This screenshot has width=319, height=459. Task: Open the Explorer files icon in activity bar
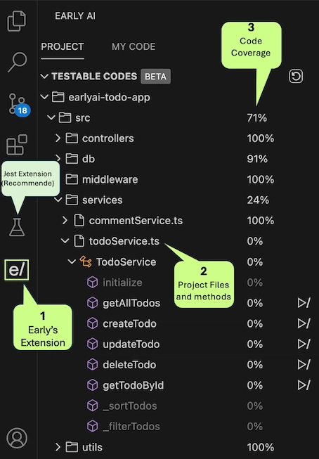[16, 21]
